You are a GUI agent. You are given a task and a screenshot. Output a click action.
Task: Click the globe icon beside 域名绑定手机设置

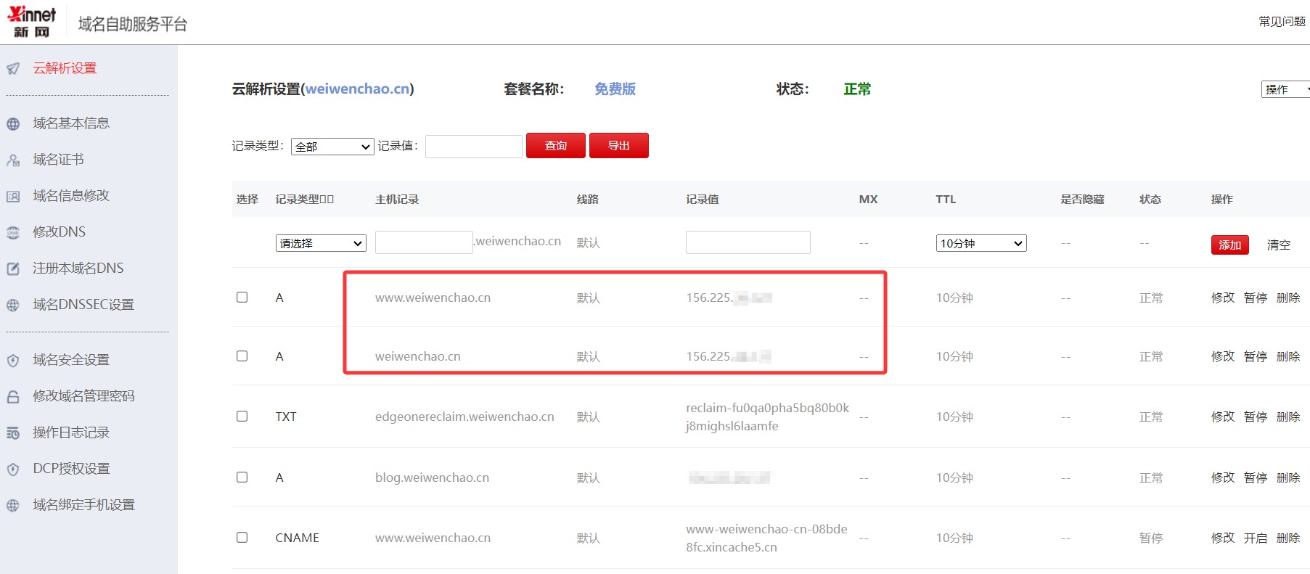tap(13, 506)
